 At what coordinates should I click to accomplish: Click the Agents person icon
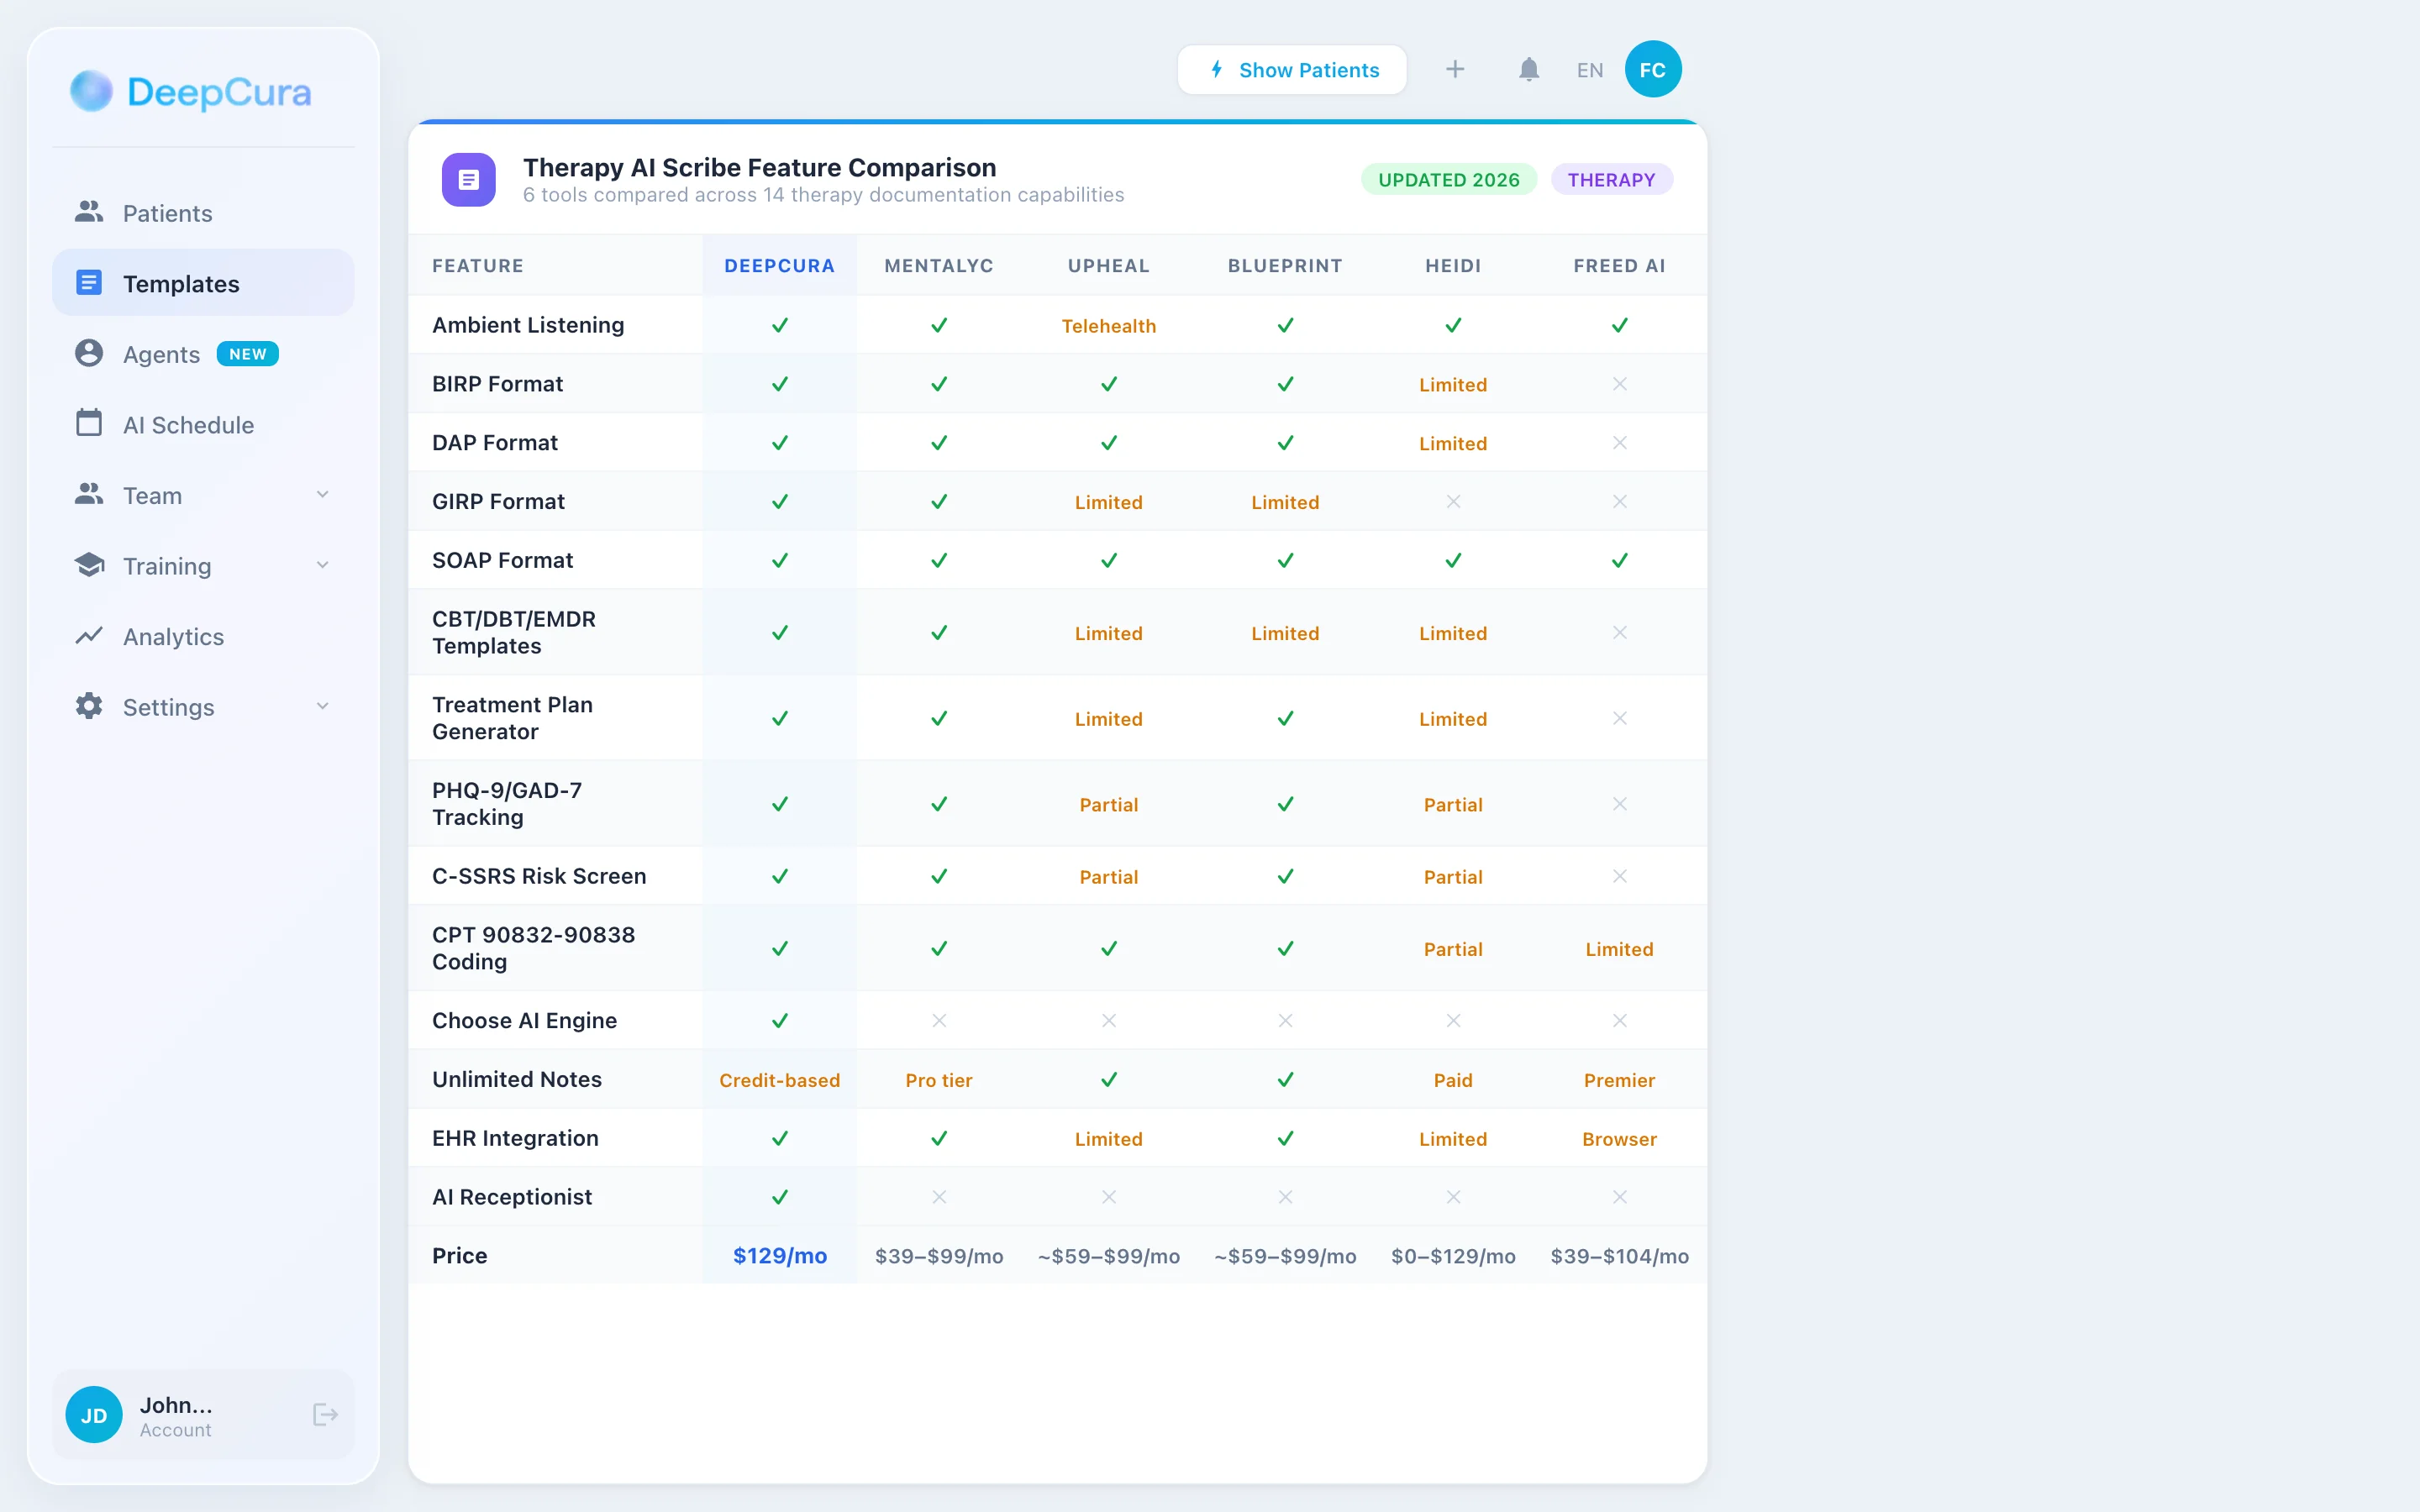click(89, 354)
